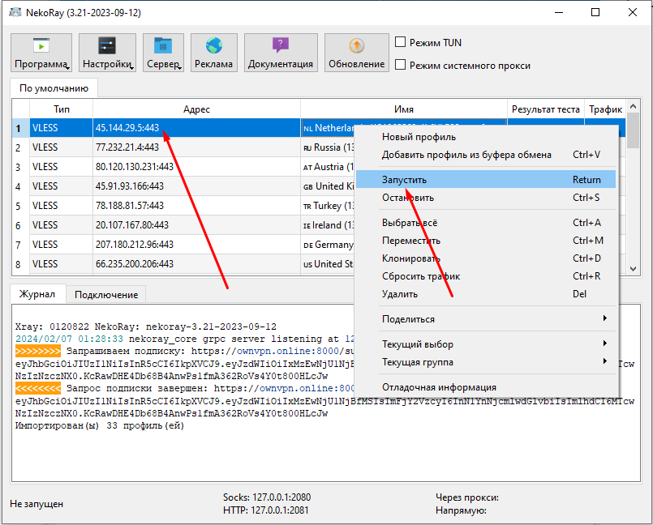
Task: Select address 66.235.200.206:443 row
Action: point(196,264)
